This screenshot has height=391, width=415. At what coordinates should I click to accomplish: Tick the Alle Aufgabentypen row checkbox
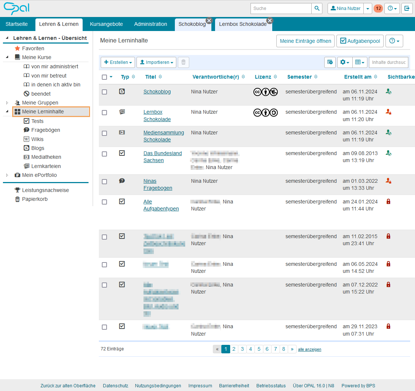[x=104, y=202]
